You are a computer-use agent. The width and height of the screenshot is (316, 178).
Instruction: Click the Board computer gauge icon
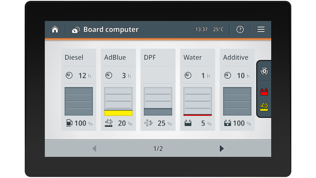point(76,30)
